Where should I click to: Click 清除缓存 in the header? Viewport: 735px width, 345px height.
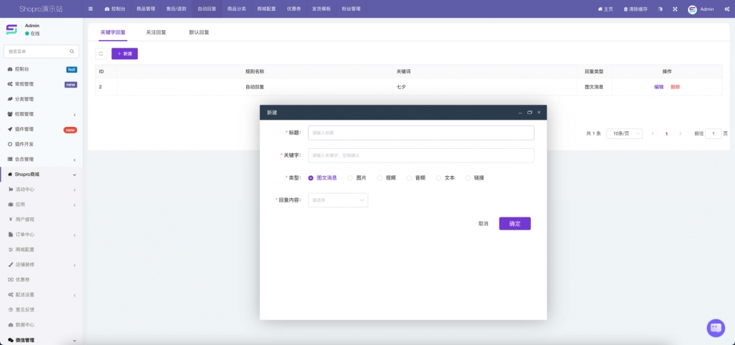[636, 9]
